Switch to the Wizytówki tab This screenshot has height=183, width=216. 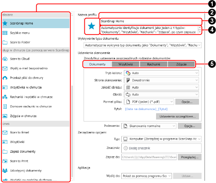point(125,64)
